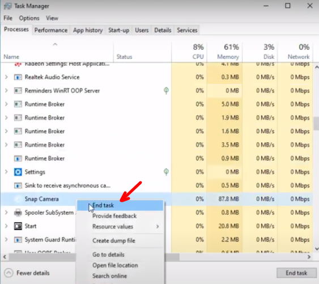Expand the Realtek Audio Service group

coord(6,77)
